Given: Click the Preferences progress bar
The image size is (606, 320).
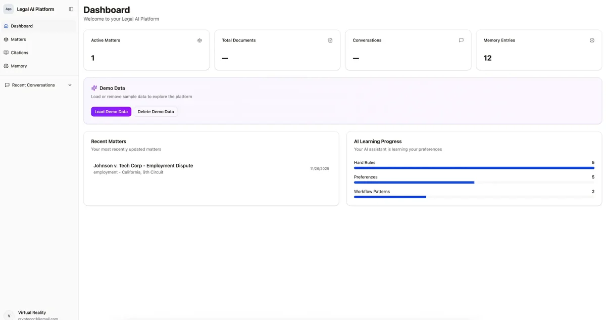Looking at the screenshot, I should [474, 182].
